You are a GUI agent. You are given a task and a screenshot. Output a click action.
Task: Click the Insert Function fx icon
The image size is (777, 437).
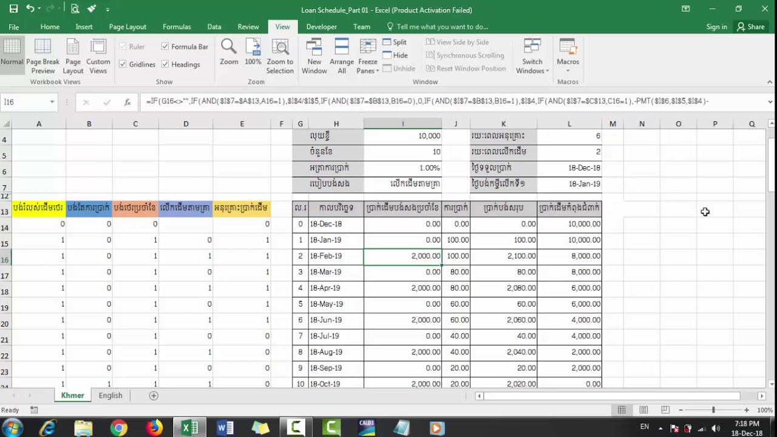pos(127,102)
